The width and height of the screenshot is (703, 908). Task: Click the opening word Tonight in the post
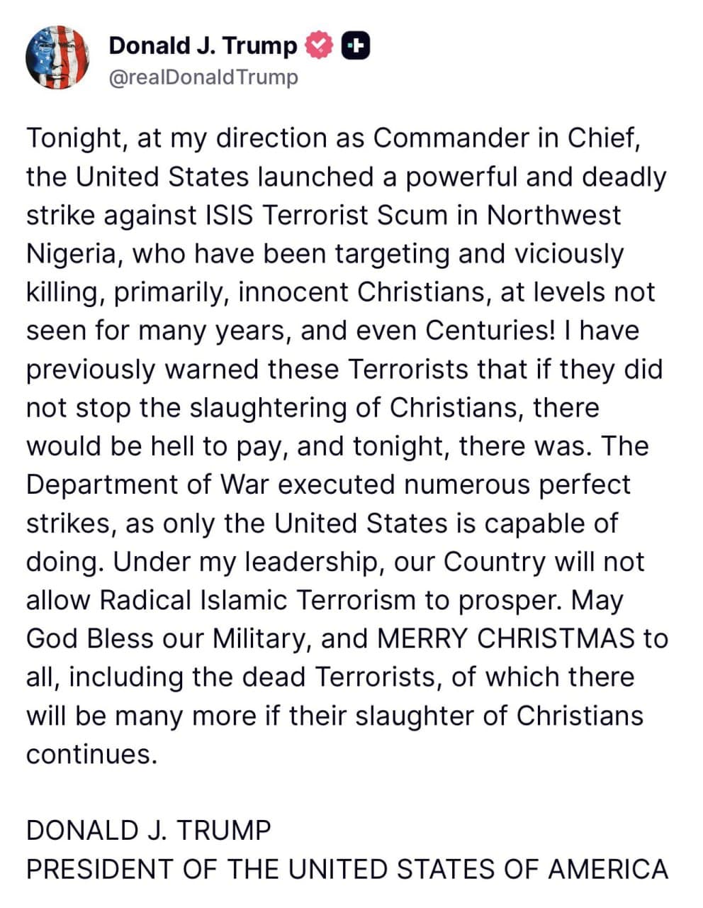point(64,138)
